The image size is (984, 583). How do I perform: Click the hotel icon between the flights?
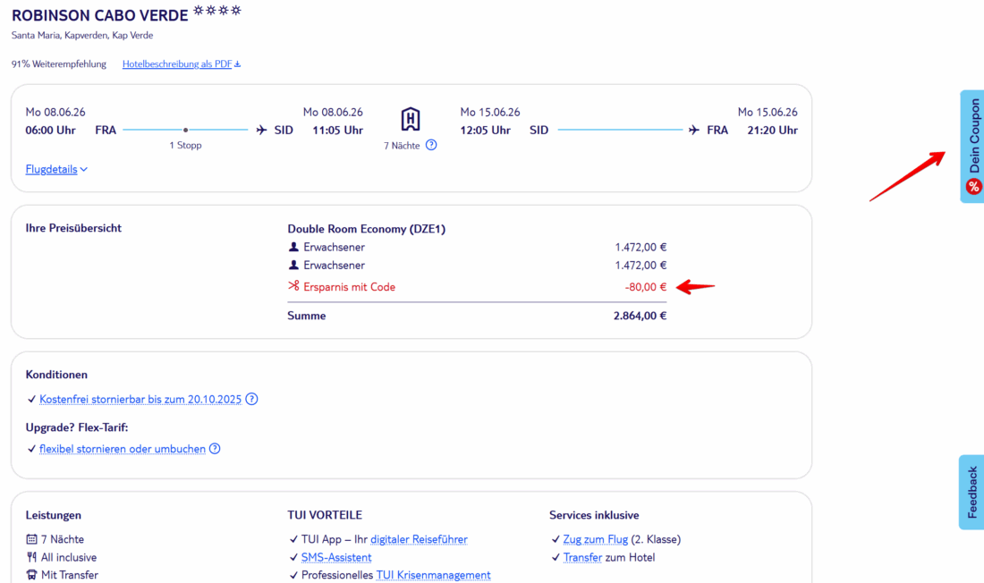click(411, 119)
